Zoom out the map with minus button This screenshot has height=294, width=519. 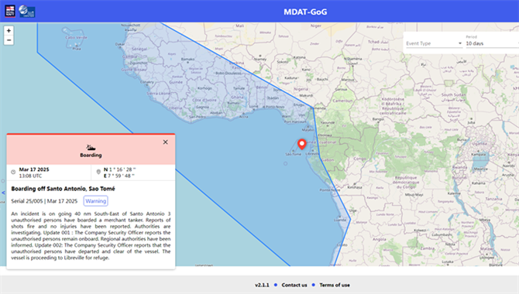coord(9,40)
